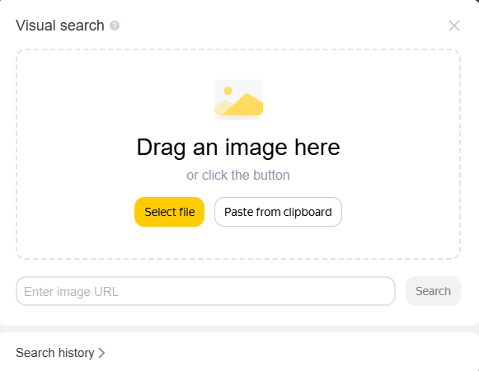Click the gray Search button
Viewport: 479px width, 371px height.
(433, 291)
